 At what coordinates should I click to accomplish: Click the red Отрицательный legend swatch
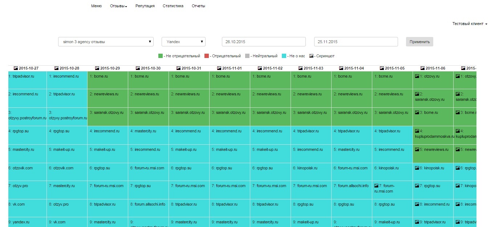coord(207,56)
